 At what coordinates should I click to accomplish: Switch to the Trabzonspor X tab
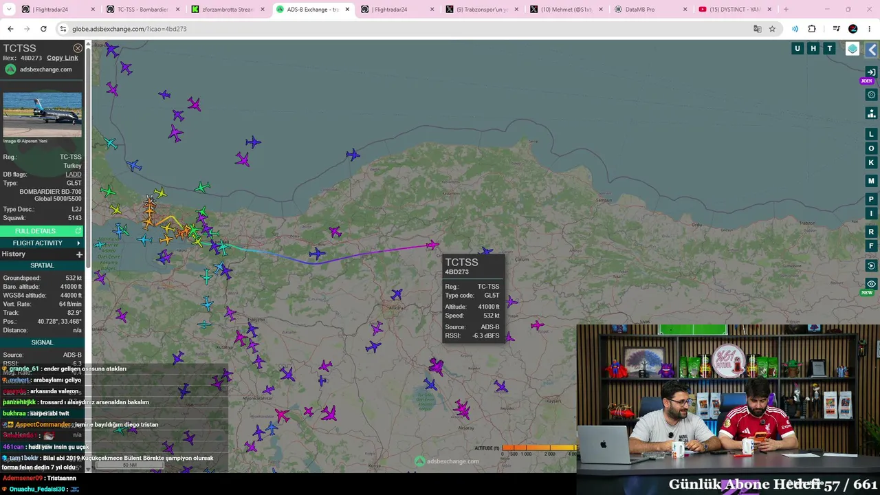point(481,10)
